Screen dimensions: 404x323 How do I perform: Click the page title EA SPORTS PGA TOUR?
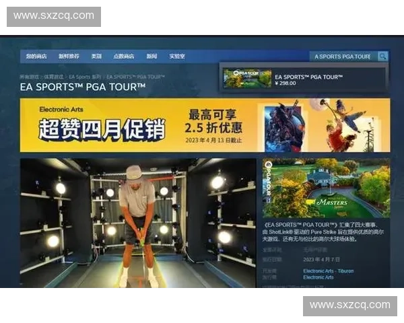coord(83,87)
